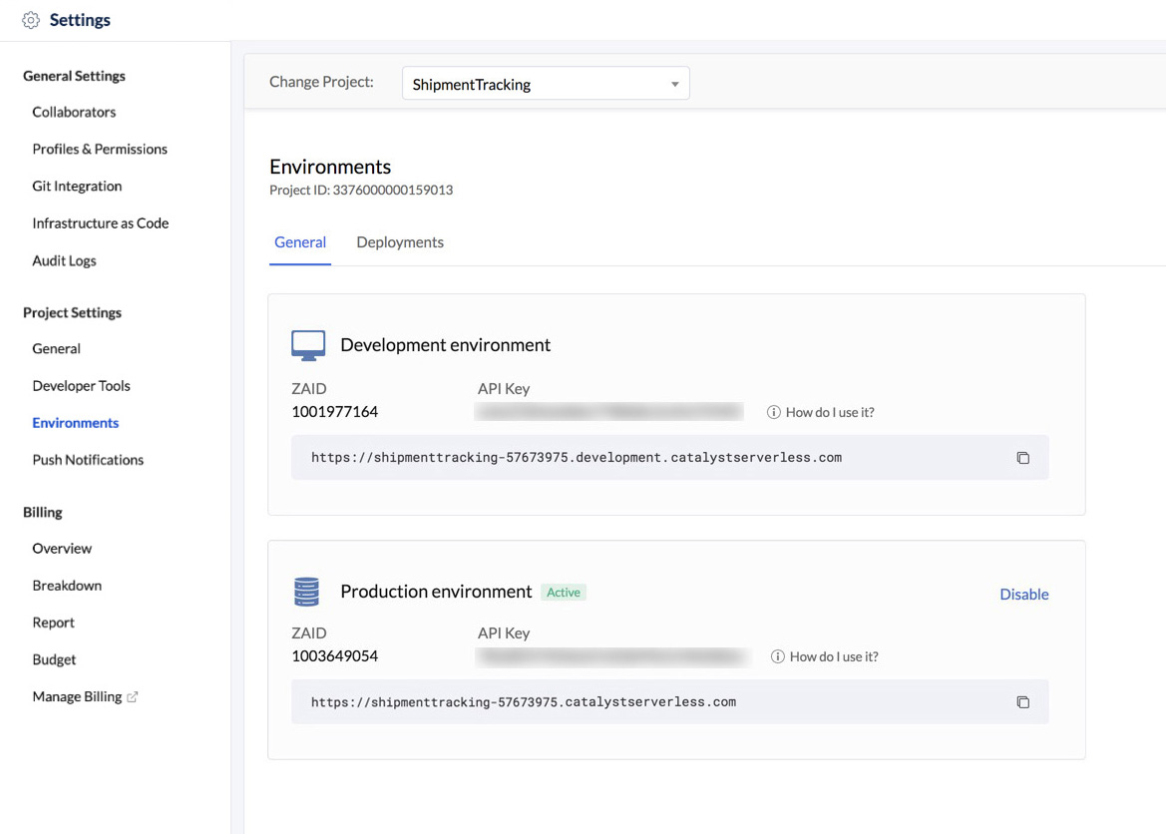Click the Settings gear icon
Image resolution: width=1166 pixels, height=834 pixels.
[x=31, y=20]
